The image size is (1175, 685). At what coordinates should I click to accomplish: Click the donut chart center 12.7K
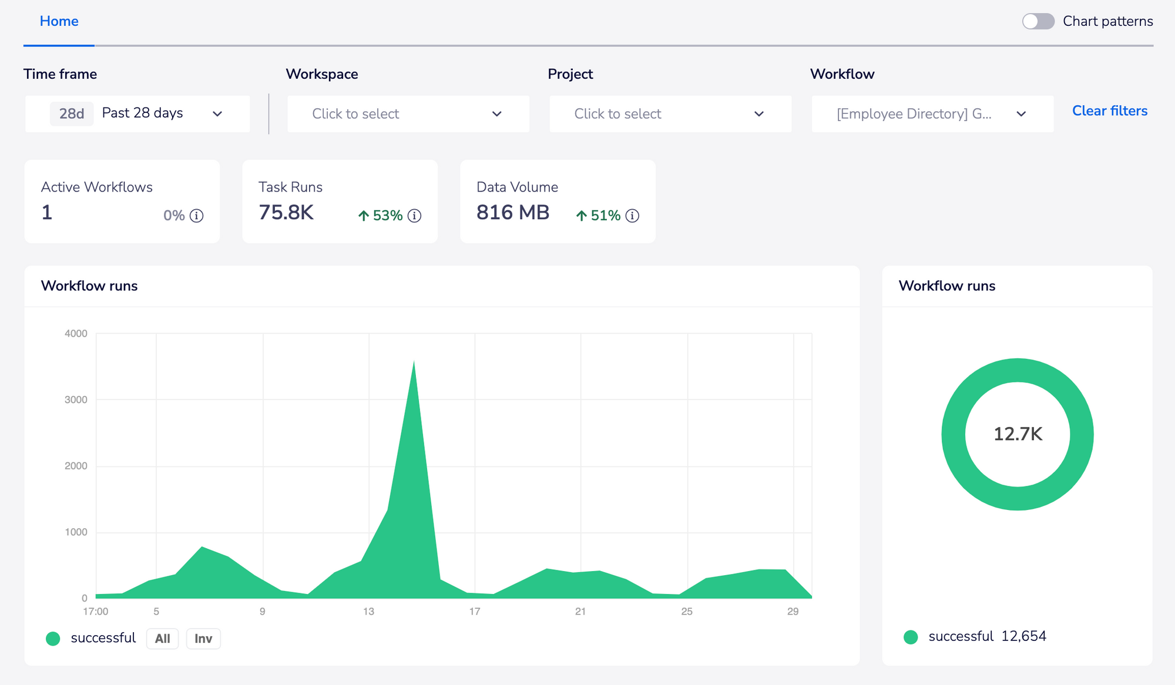pos(1018,434)
